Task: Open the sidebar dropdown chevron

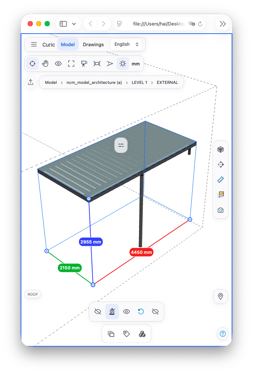Action: pyautogui.click(x=74, y=24)
